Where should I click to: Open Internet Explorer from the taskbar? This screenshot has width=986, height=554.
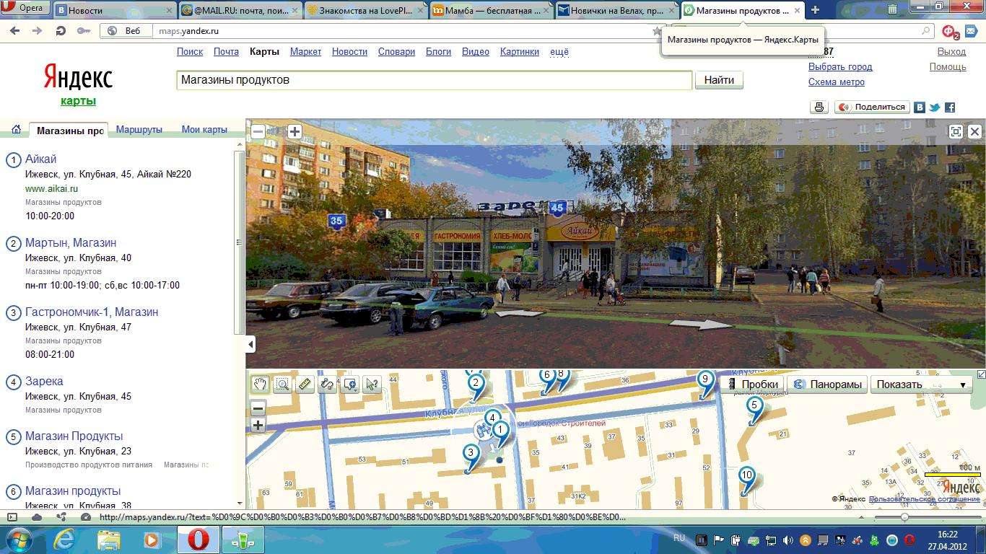65,540
